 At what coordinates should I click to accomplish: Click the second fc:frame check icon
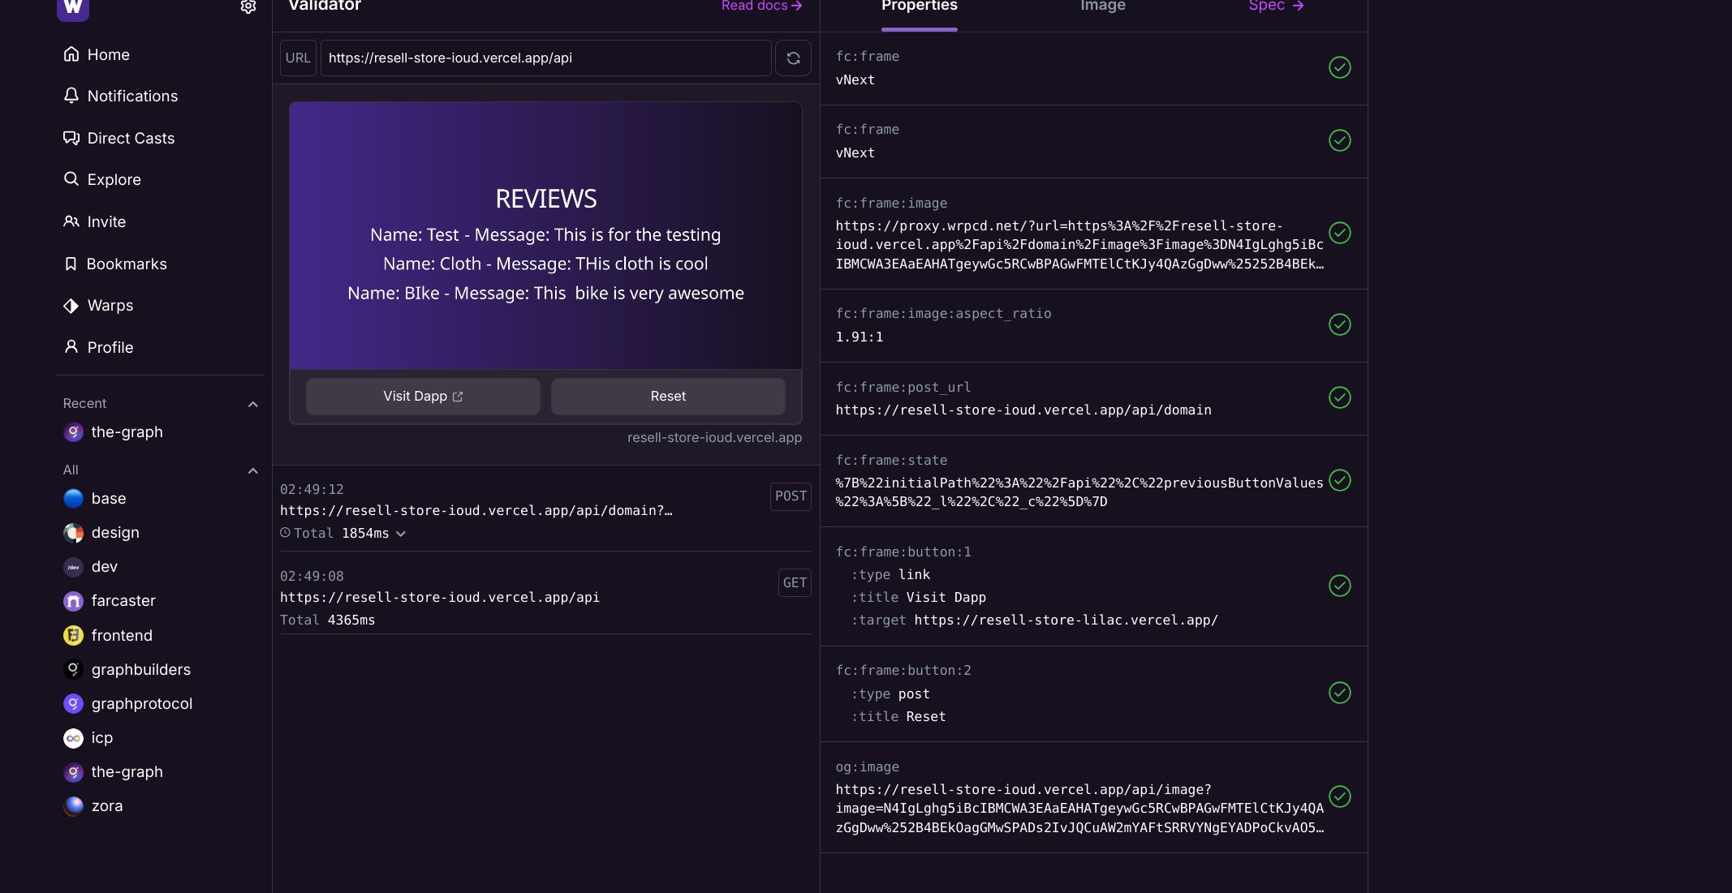(1339, 140)
